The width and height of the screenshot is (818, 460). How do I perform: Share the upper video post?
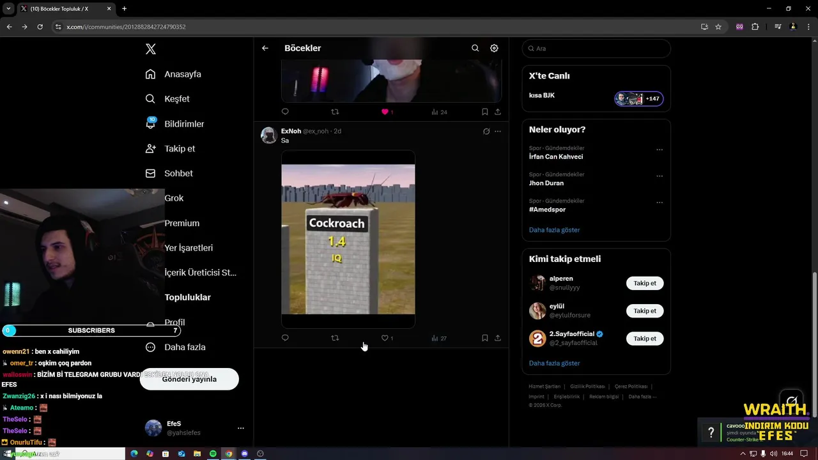[x=498, y=112]
